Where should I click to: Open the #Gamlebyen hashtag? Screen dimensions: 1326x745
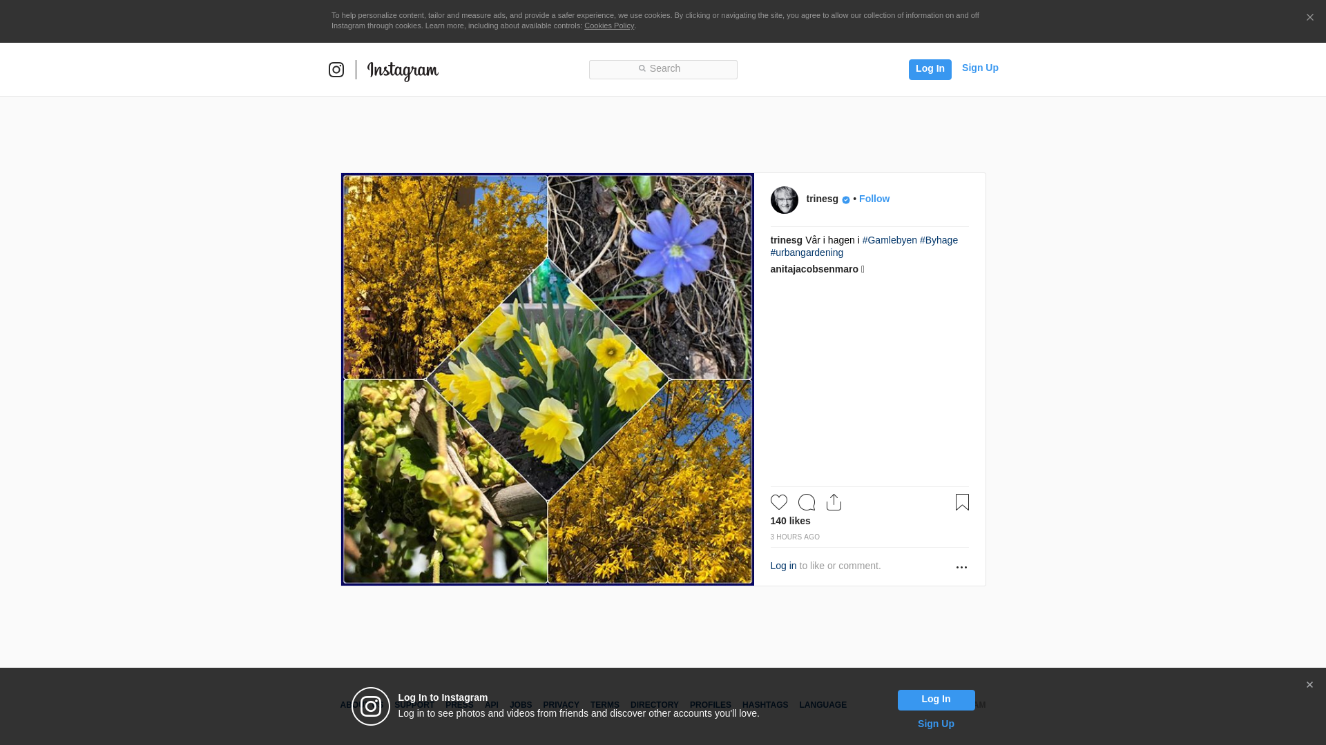tap(890, 240)
